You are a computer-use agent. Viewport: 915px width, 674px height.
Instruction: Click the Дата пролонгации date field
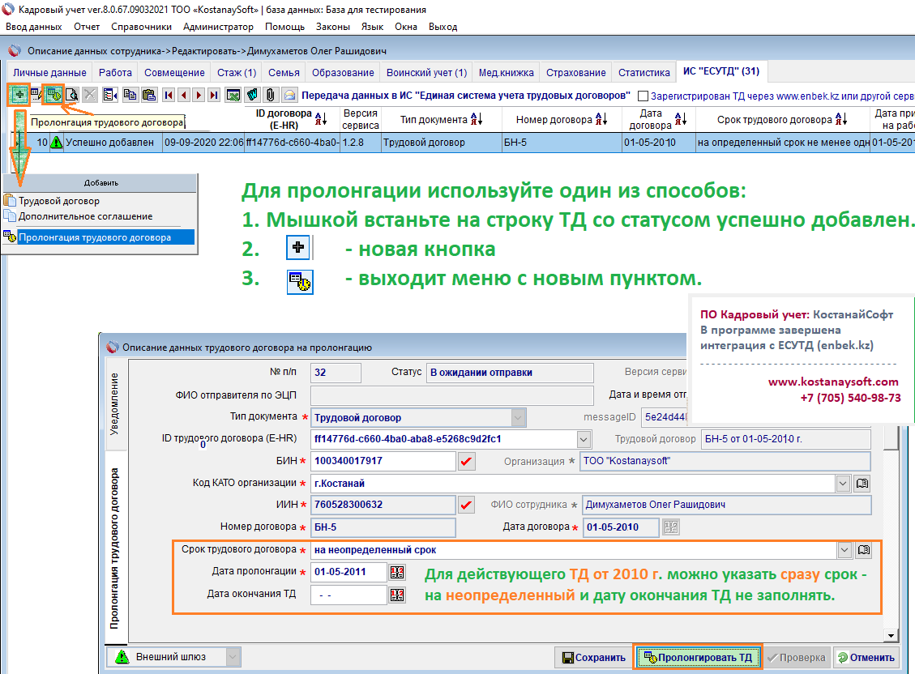[348, 572]
